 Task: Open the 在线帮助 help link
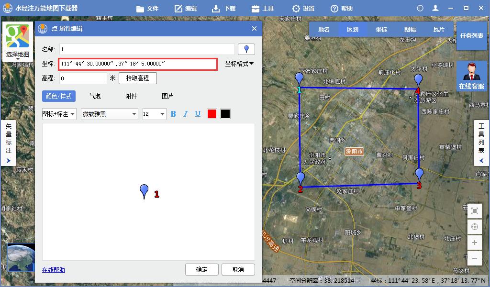(x=54, y=270)
